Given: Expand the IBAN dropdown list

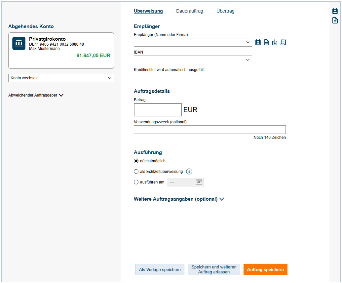Looking at the screenshot, I should pos(248,60).
